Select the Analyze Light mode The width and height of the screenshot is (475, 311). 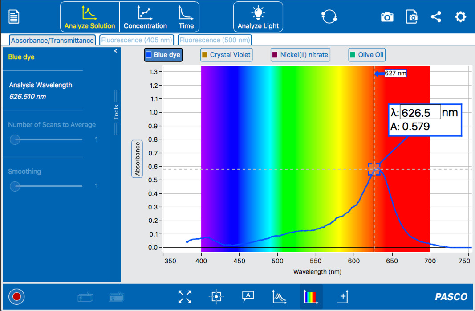(x=258, y=16)
